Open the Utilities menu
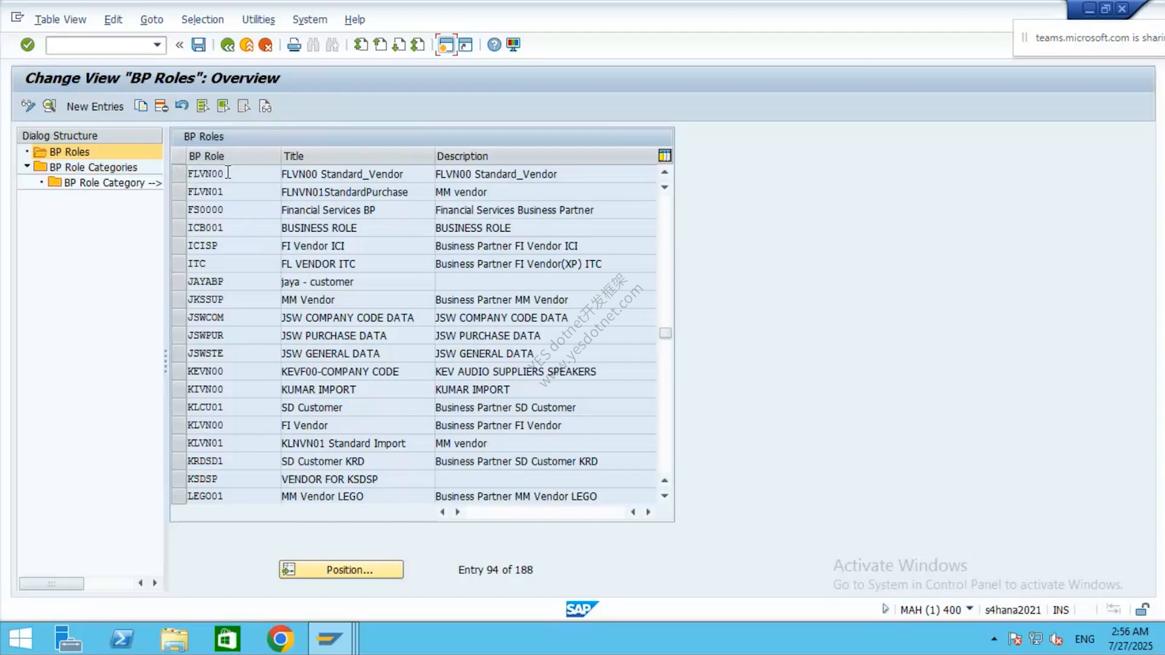 (x=258, y=19)
